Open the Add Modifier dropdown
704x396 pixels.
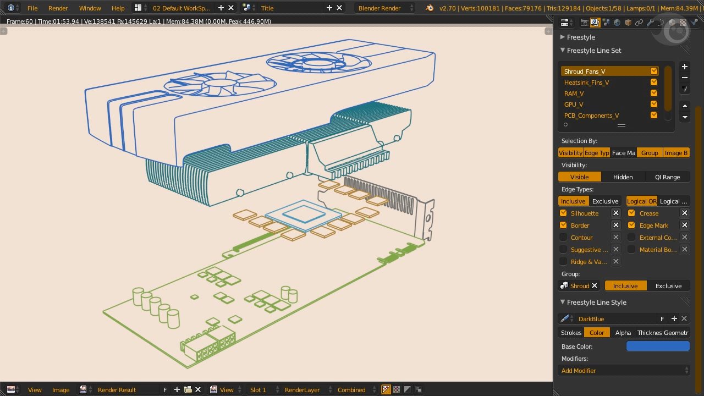tap(624, 371)
